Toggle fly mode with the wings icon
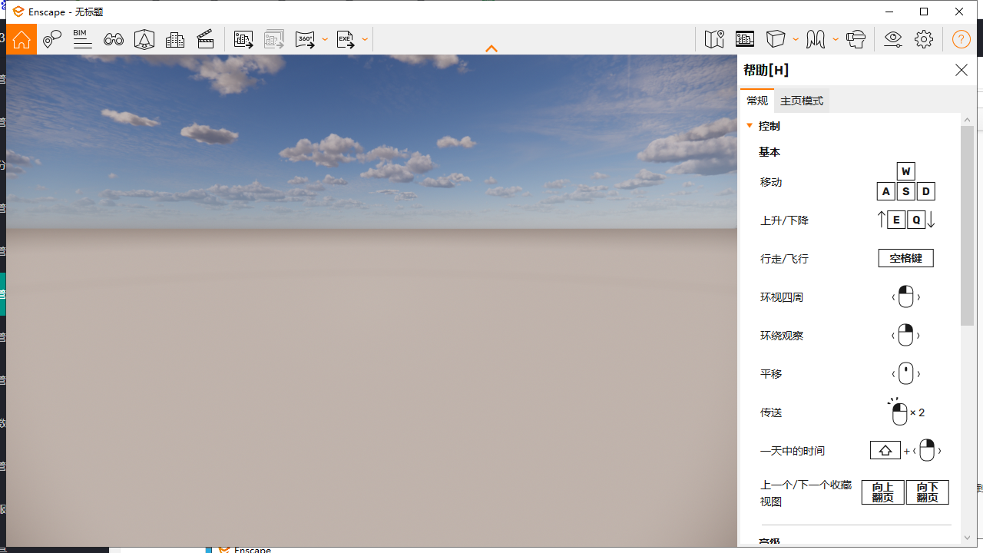 [x=816, y=39]
